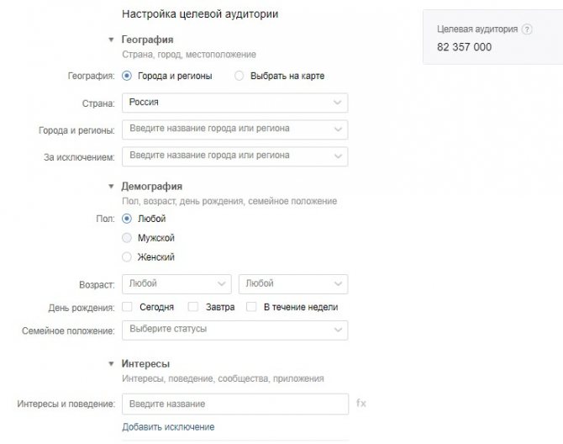Collapse the Демография section triangle
This screenshot has height=444, width=563.
111,186
